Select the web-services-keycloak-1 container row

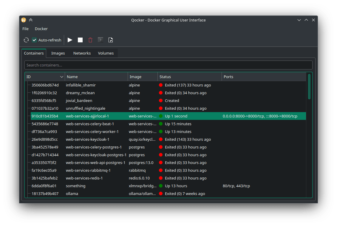coord(87,140)
